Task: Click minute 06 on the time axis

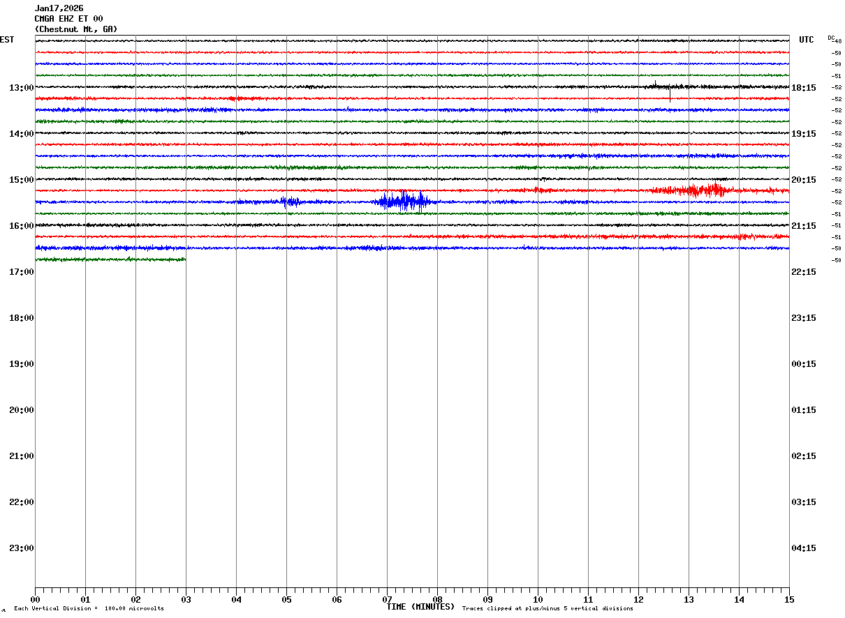Action: point(337,600)
